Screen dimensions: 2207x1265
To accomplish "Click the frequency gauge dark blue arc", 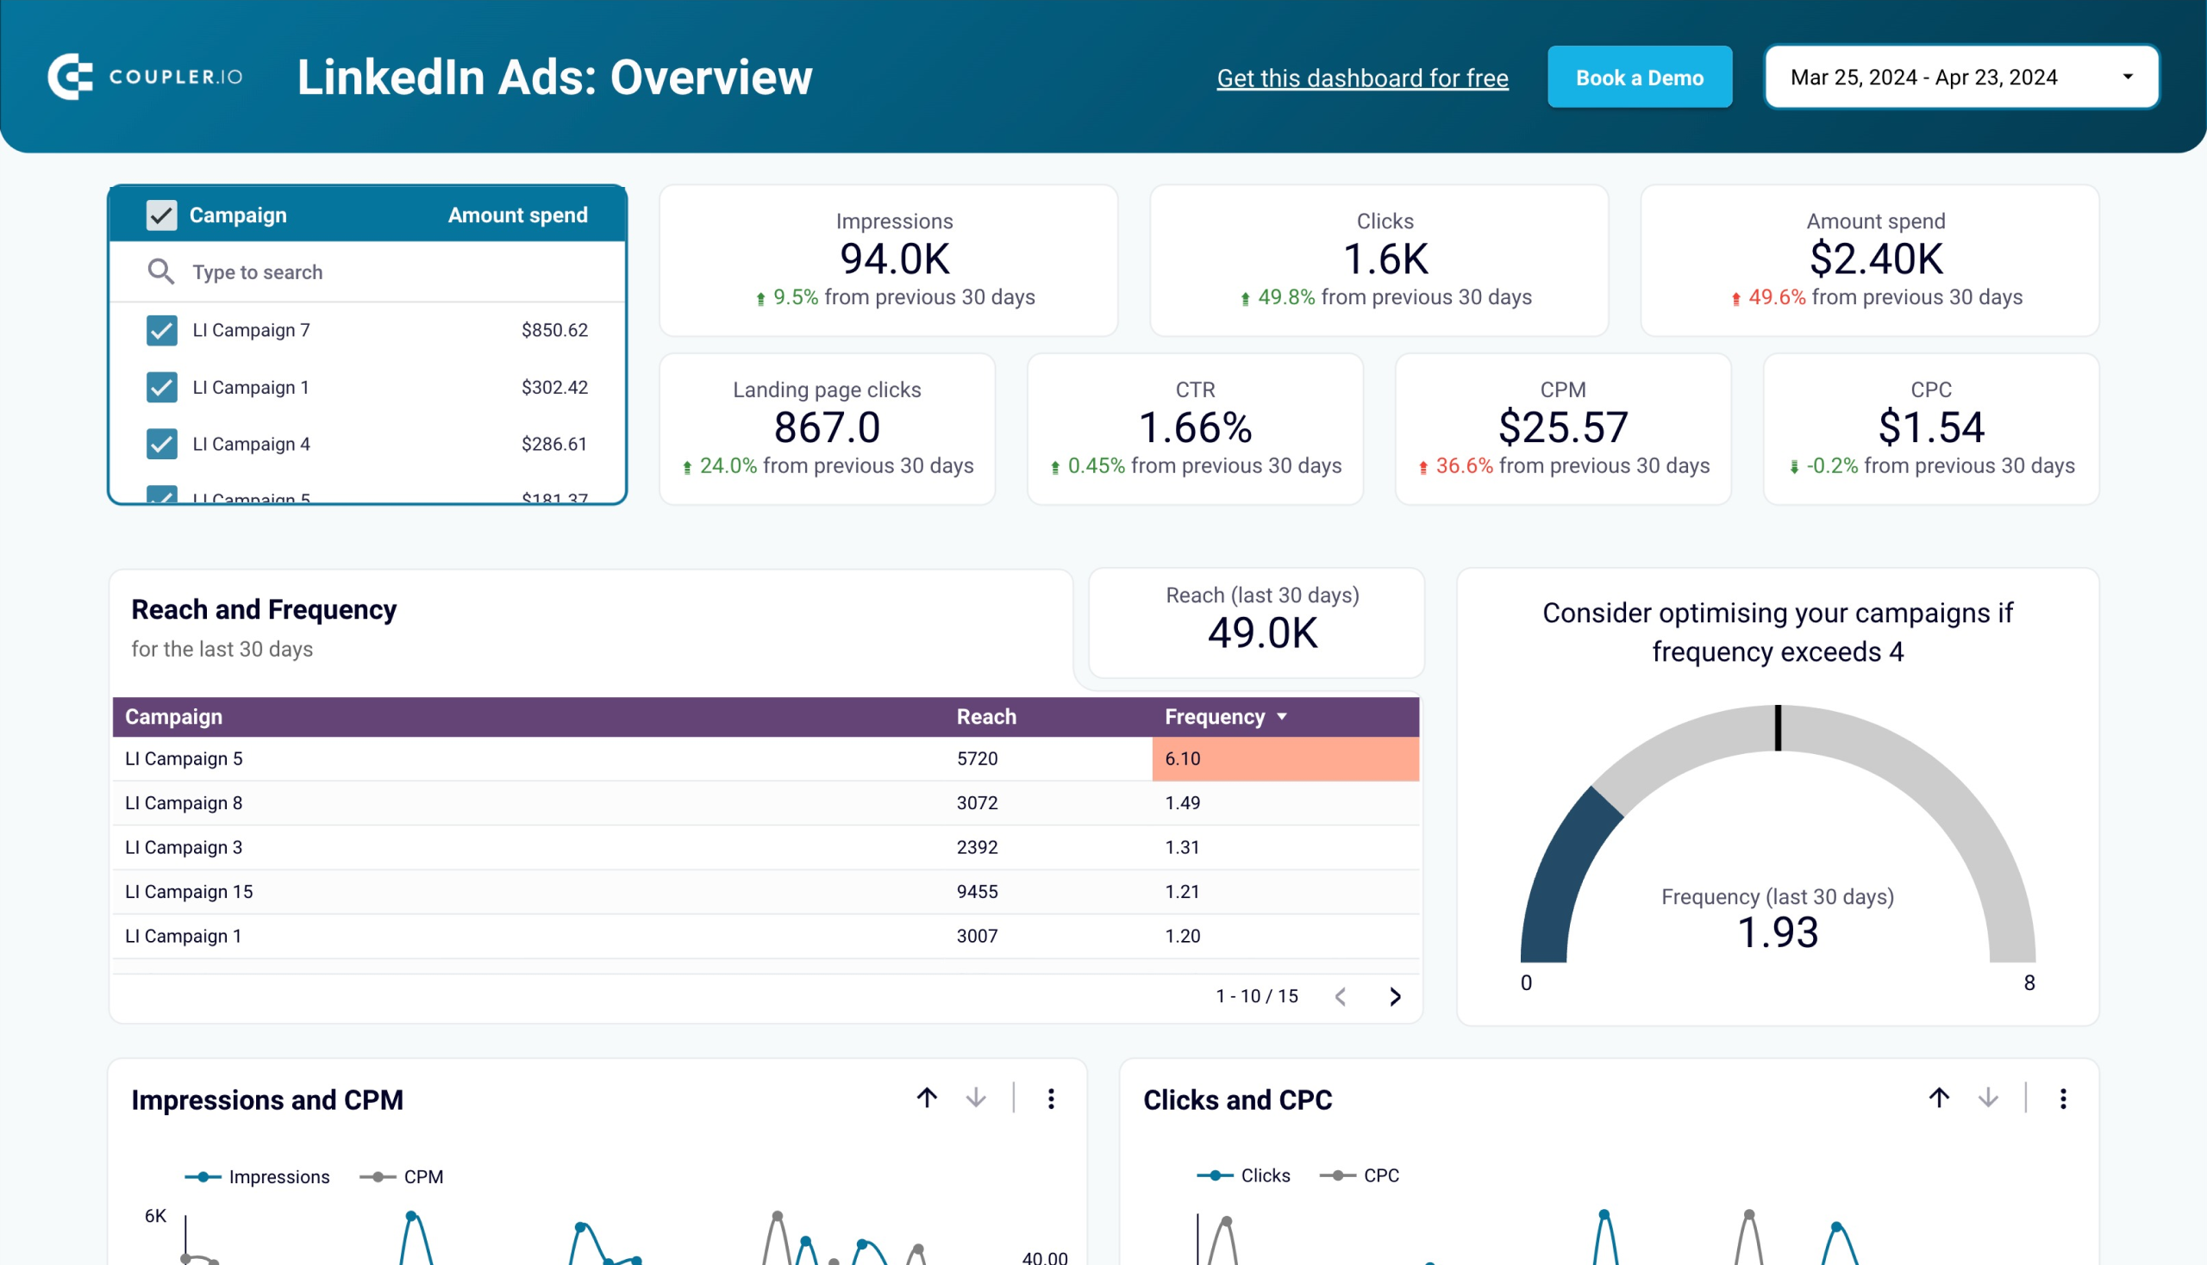I will [1563, 877].
